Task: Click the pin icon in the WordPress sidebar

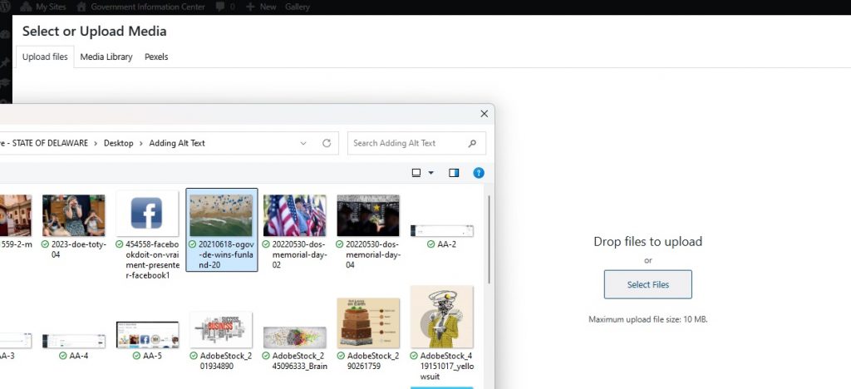Action: (x=5, y=62)
